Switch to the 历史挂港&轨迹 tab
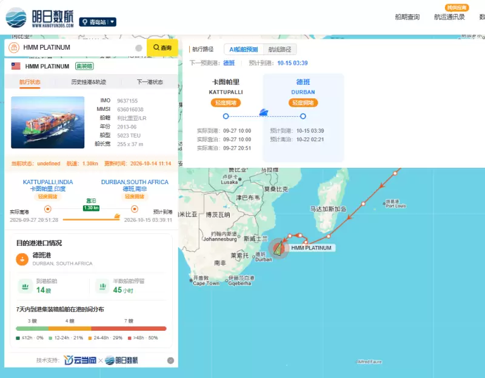This screenshot has height=378, width=485. (89, 82)
